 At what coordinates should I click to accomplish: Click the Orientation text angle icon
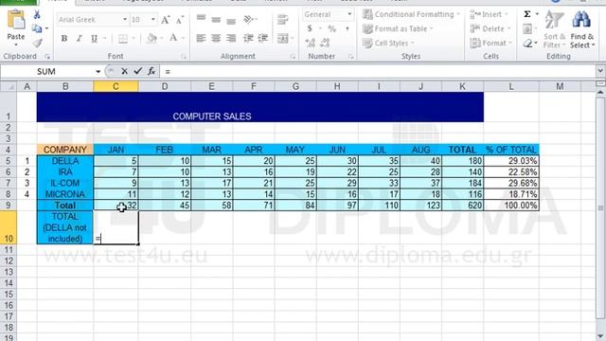click(248, 19)
